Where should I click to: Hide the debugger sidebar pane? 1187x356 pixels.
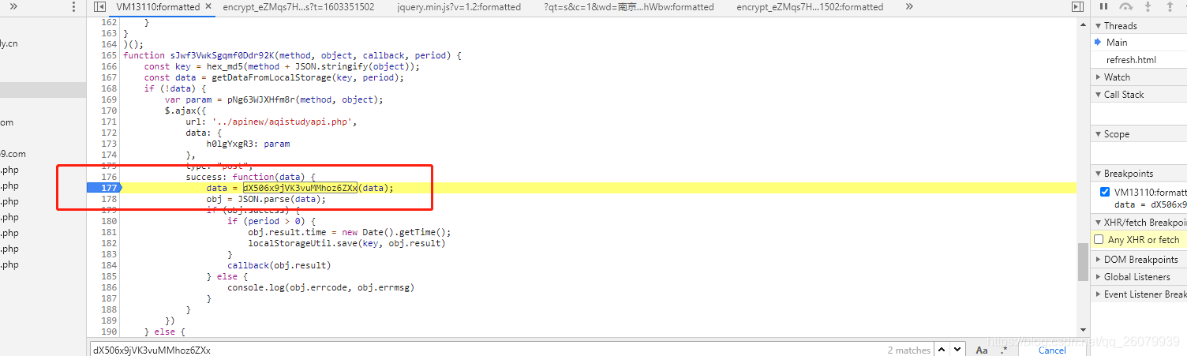click(1077, 7)
